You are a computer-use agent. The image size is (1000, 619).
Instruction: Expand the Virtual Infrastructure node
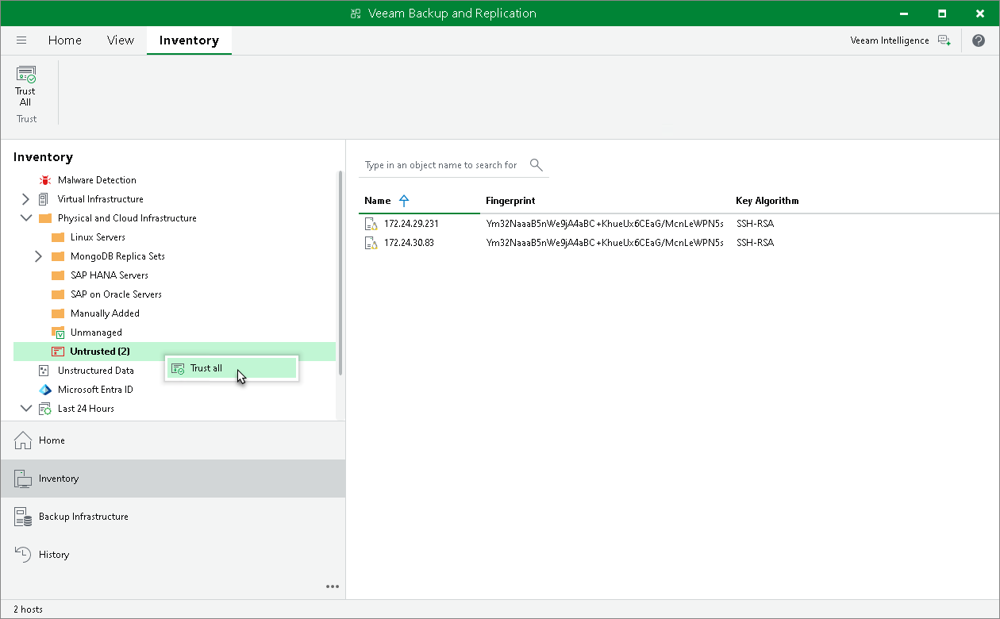coord(25,199)
